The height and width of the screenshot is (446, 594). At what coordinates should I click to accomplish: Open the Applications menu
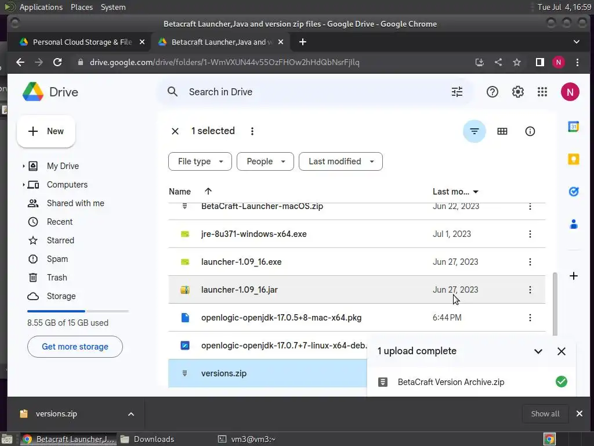click(x=41, y=7)
